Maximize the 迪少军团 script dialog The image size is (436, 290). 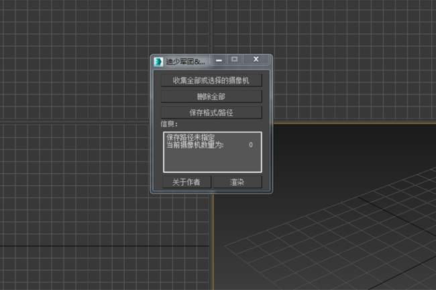coord(235,60)
